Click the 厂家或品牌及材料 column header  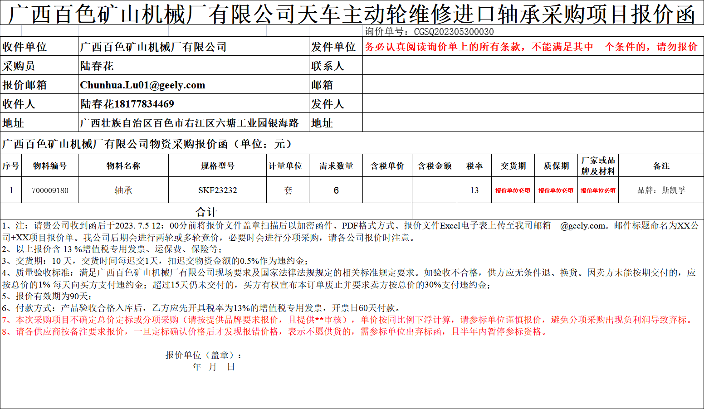point(598,166)
